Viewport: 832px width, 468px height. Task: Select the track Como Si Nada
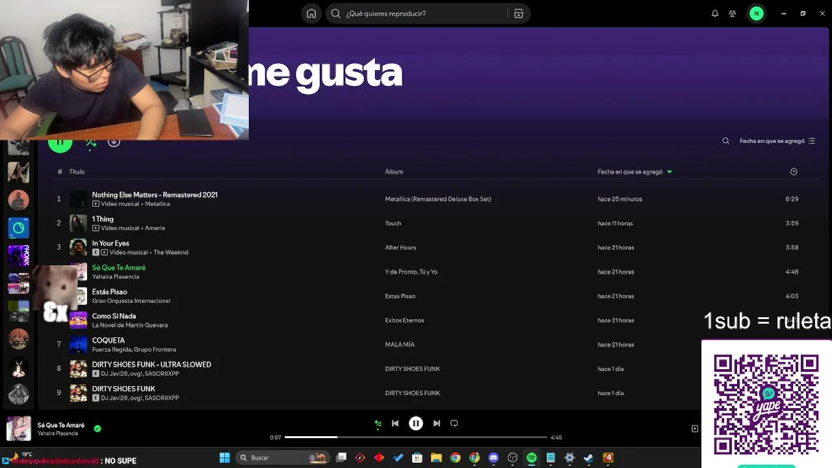114,316
